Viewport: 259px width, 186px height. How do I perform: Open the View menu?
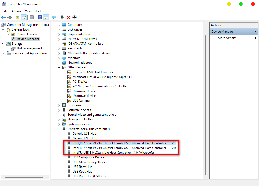click(x=28, y=11)
